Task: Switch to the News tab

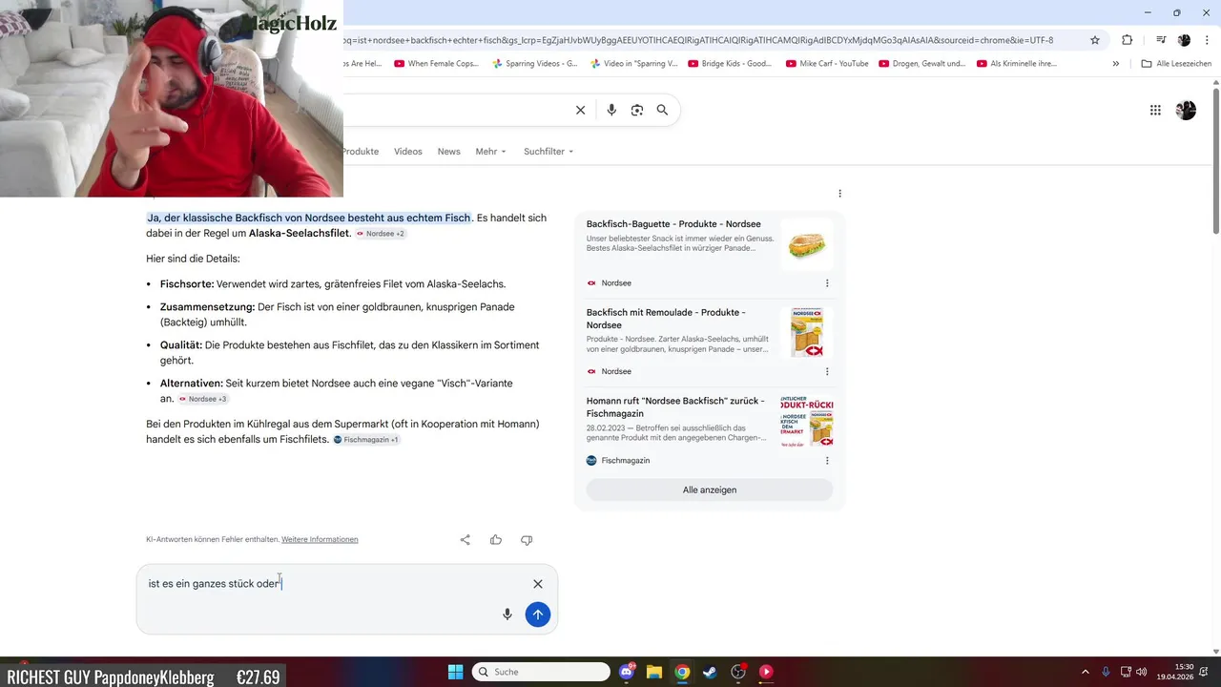Action: (x=448, y=152)
